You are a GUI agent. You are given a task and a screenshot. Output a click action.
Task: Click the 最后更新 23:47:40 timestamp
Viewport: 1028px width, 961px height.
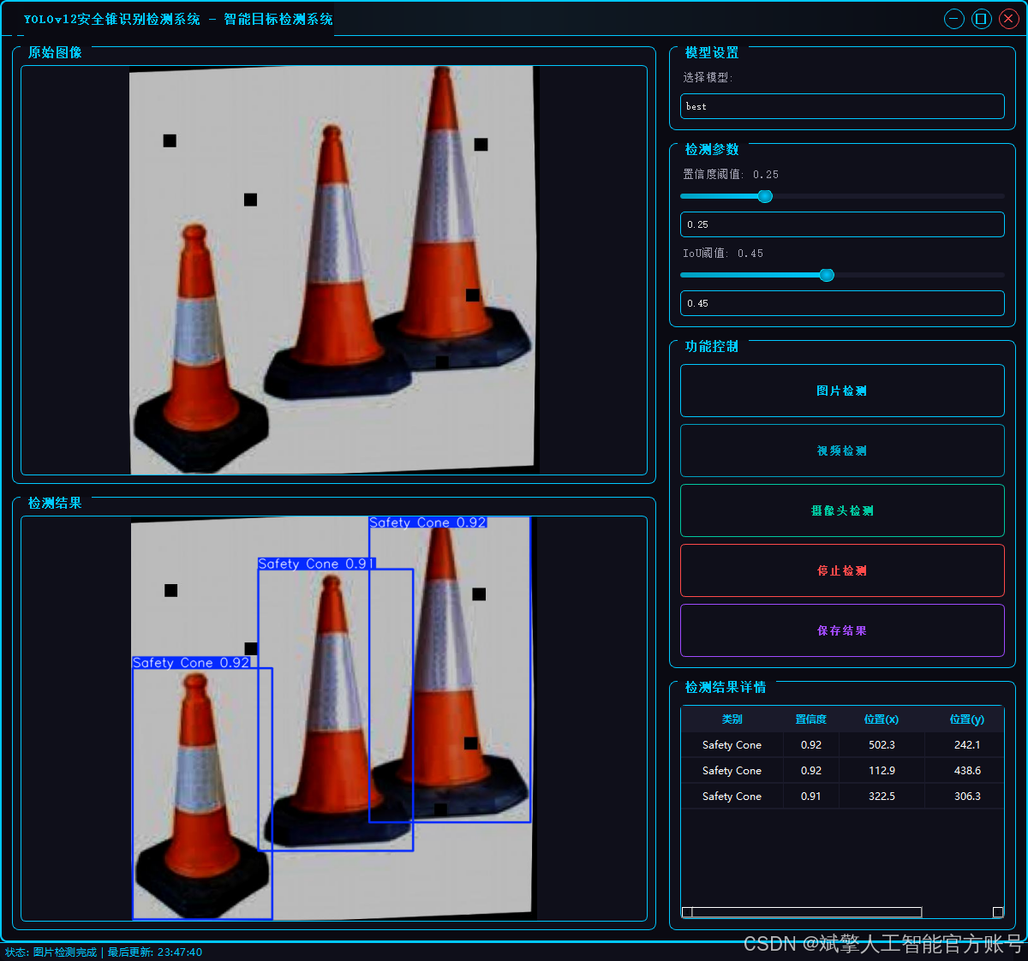point(155,952)
